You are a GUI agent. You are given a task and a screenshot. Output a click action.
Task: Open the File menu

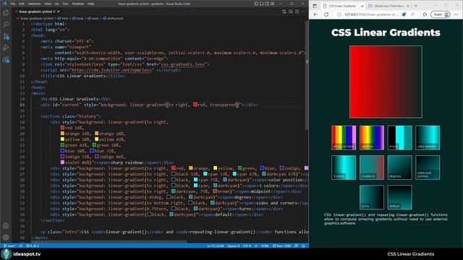(13, 4)
